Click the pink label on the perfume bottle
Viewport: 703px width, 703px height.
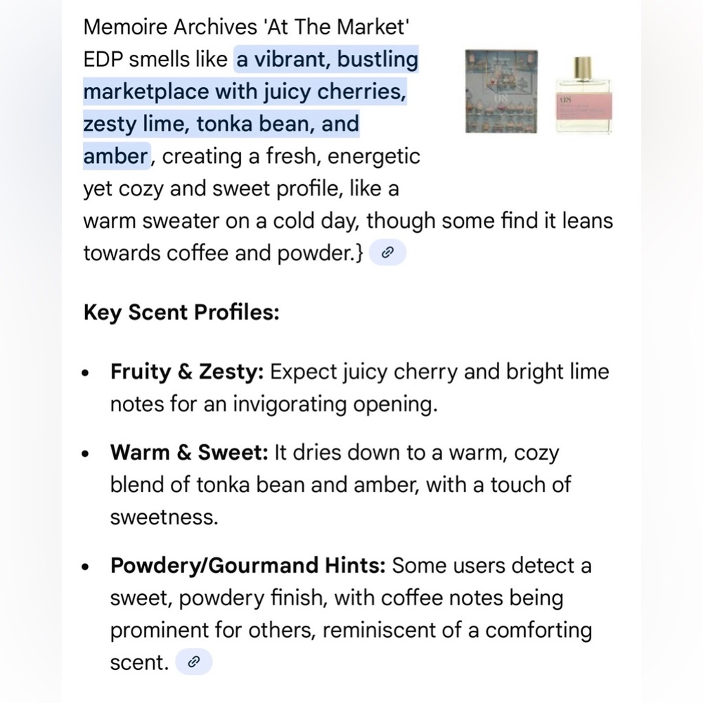click(583, 107)
